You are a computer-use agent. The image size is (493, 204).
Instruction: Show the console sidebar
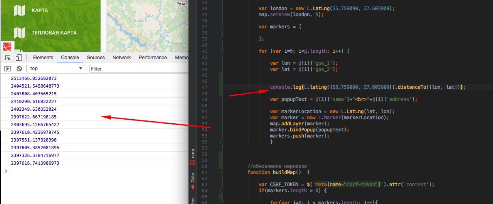click(7, 69)
